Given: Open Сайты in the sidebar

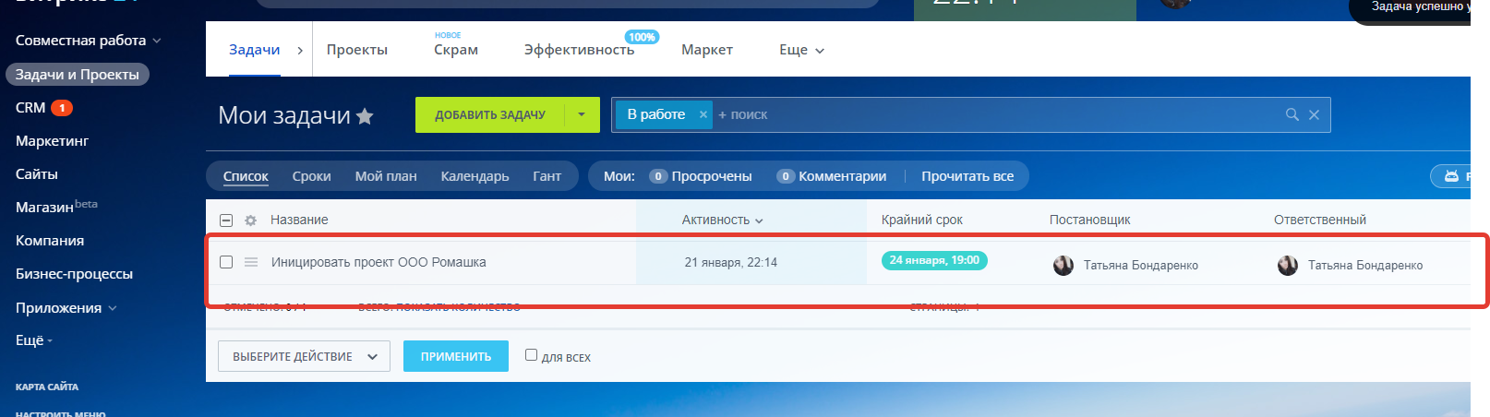Looking at the screenshot, I should pyautogui.click(x=37, y=174).
